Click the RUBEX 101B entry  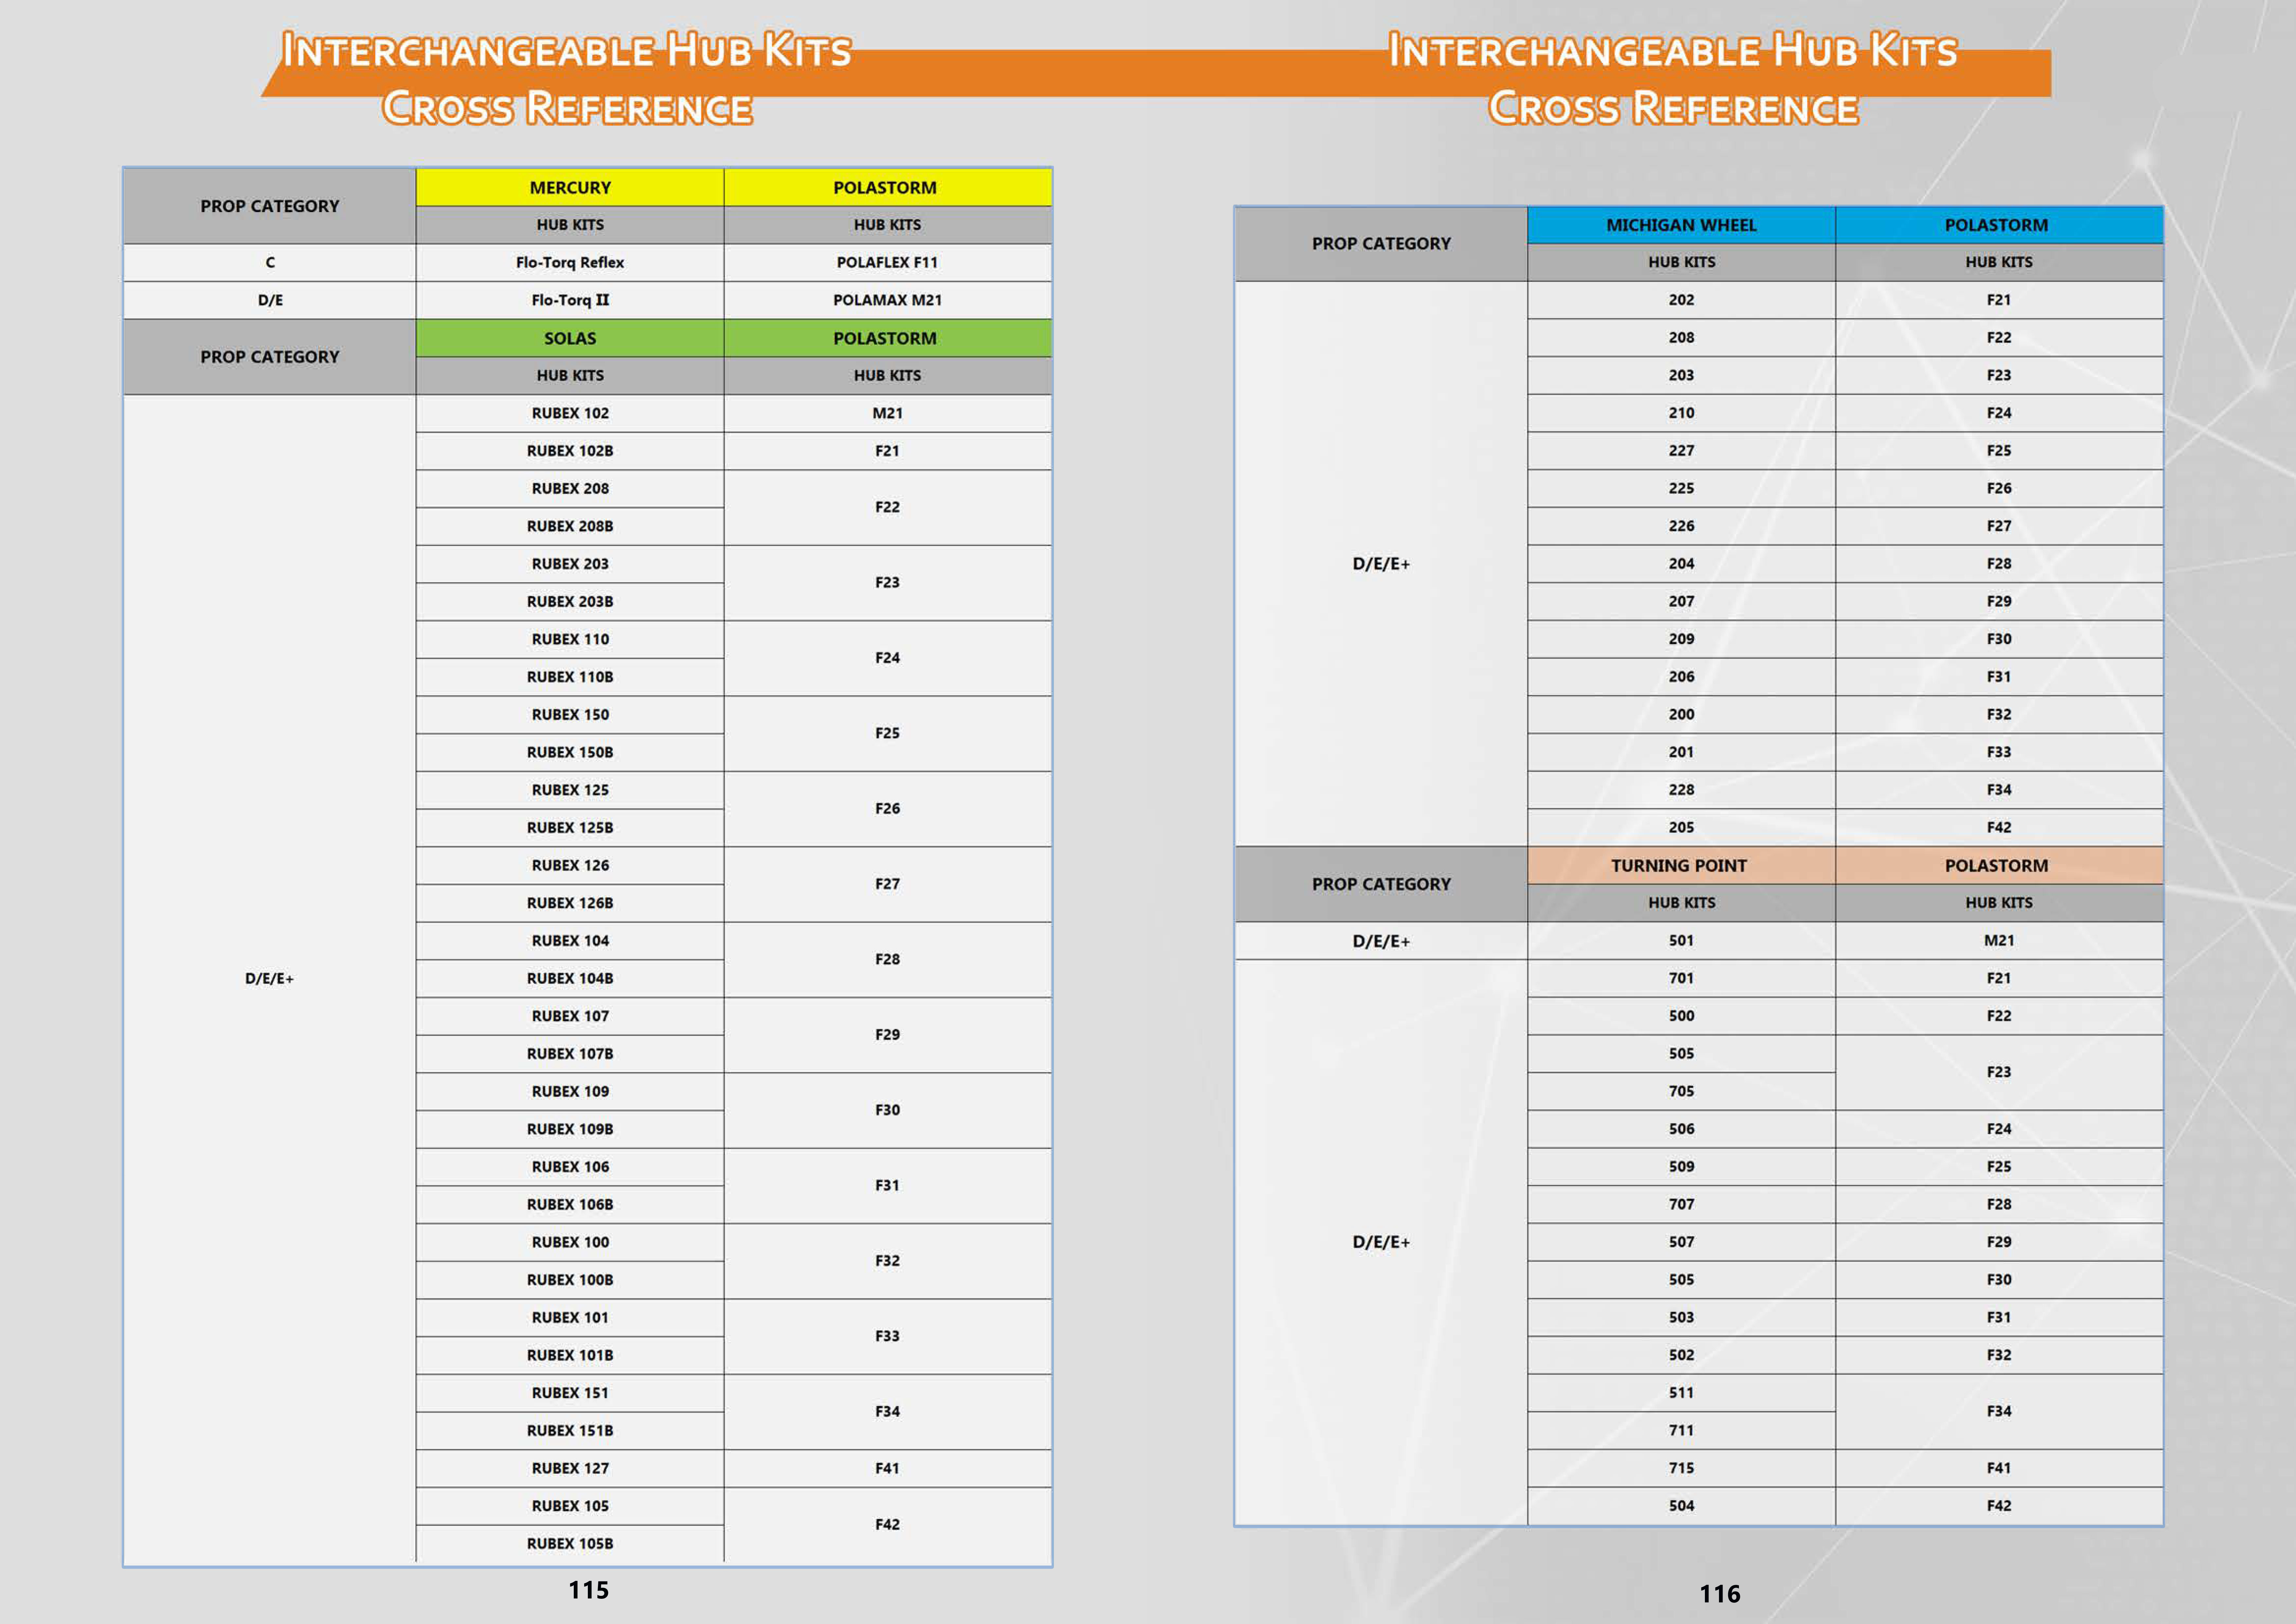click(570, 1355)
